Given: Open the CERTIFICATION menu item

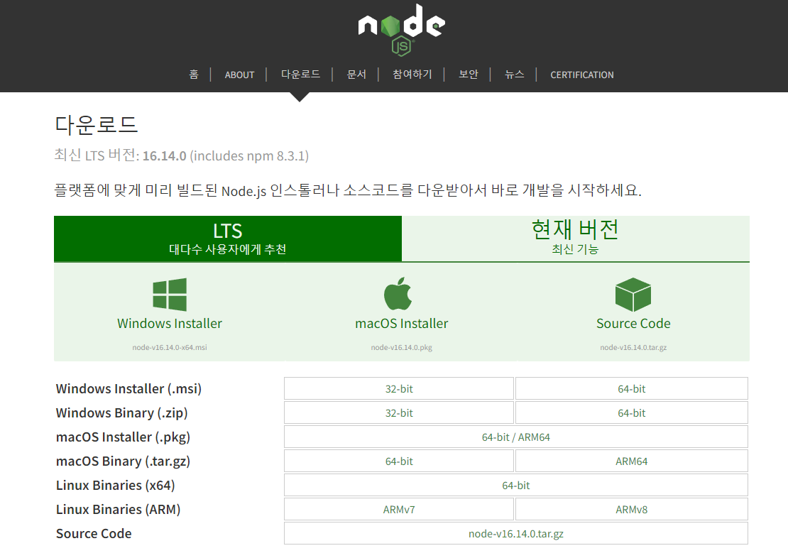Looking at the screenshot, I should coord(582,75).
